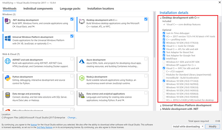
Task: Click the Data science flask icon
Action: [82, 95]
